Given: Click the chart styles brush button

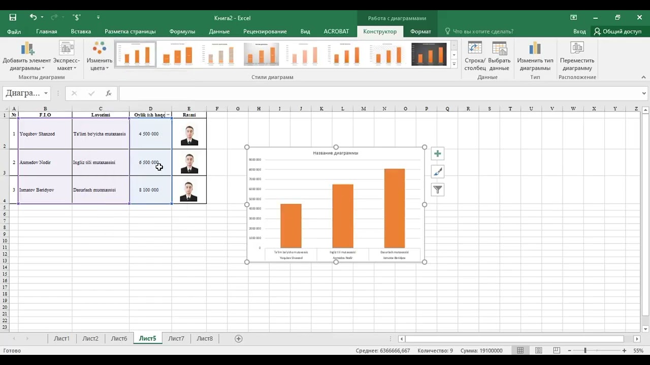Looking at the screenshot, I should point(437,172).
